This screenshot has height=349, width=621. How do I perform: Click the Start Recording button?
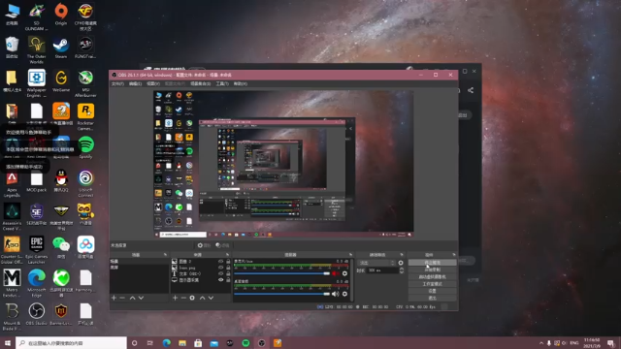pos(432,270)
